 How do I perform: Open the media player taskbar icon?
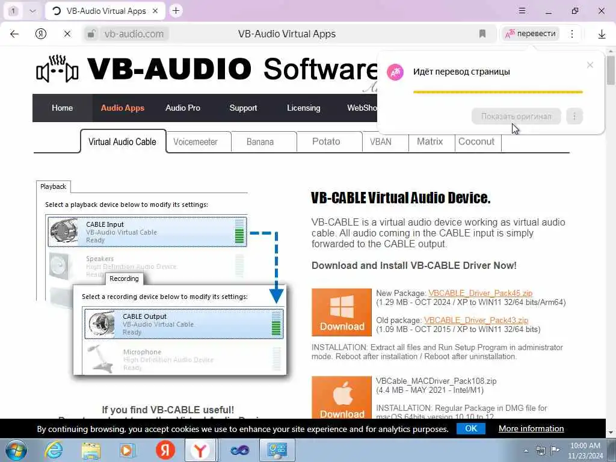(128, 450)
